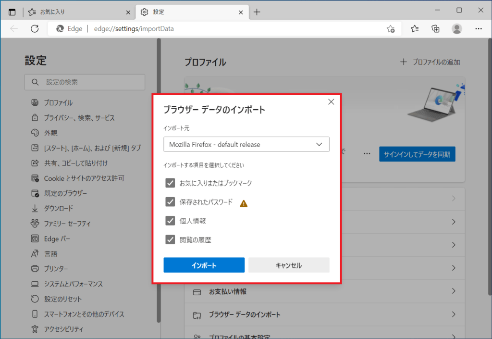Open the Settings and more ellipsis menu
The width and height of the screenshot is (492, 339).
tap(479, 29)
